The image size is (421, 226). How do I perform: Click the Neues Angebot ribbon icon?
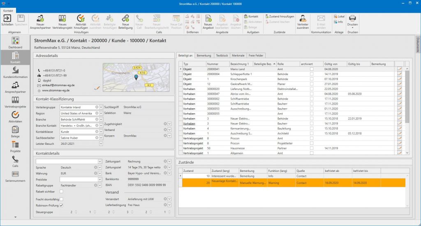point(208,18)
